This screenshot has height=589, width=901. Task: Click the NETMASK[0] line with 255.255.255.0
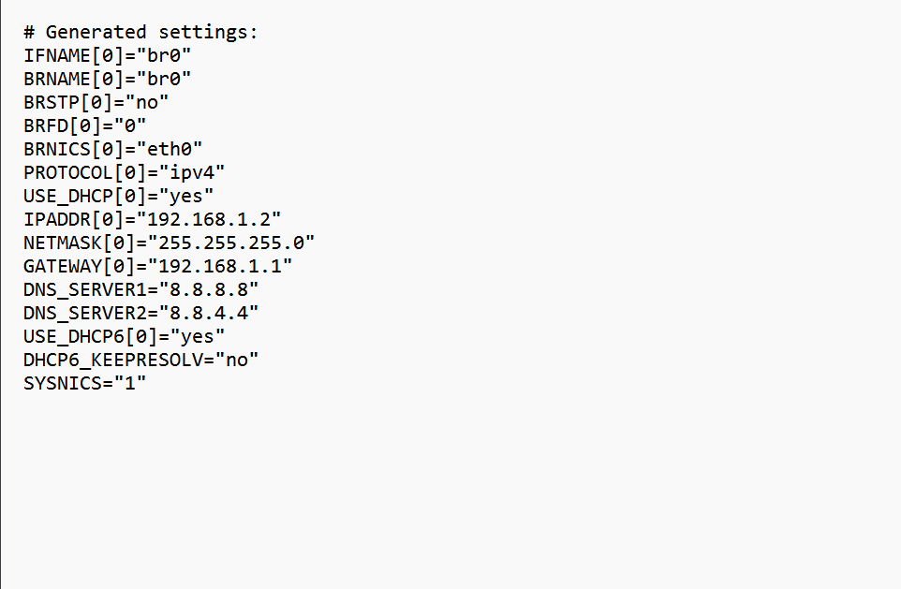tap(169, 243)
